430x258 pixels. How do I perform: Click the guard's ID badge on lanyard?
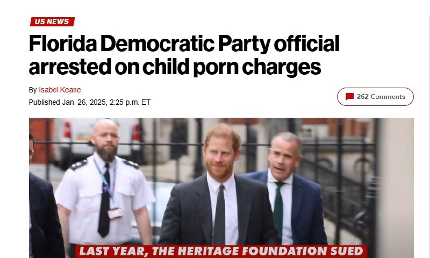(115, 213)
